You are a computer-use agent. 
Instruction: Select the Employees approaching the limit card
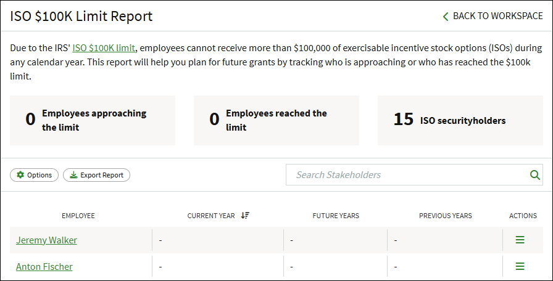point(93,120)
